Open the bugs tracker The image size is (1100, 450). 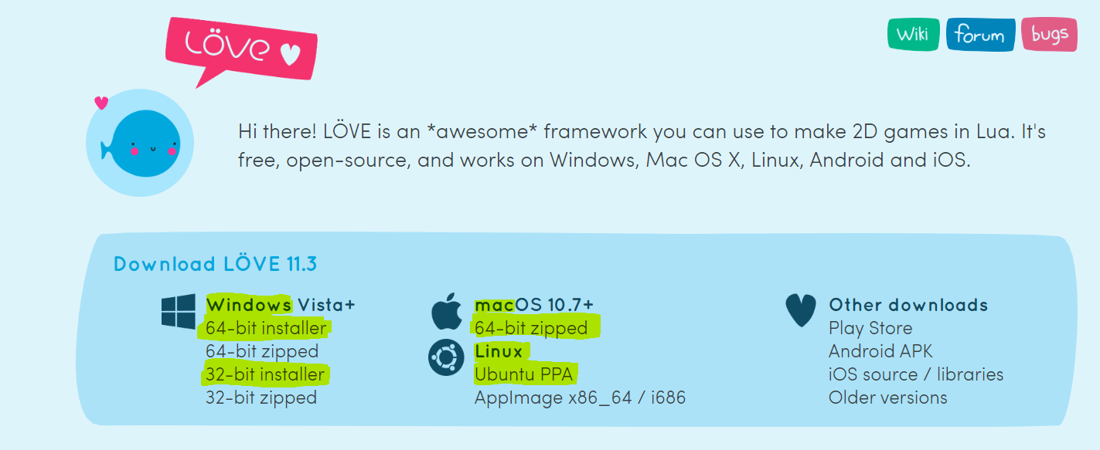pos(1049,34)
